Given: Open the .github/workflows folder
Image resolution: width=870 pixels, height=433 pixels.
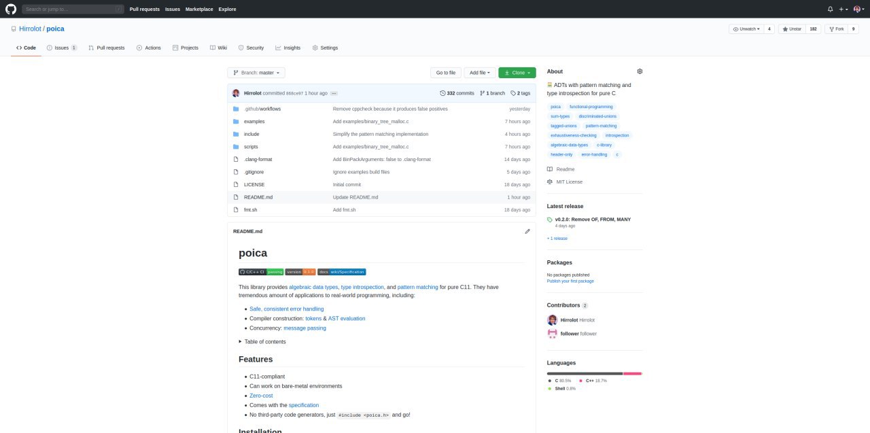Looking at the screenshot, I should (262, 109).
